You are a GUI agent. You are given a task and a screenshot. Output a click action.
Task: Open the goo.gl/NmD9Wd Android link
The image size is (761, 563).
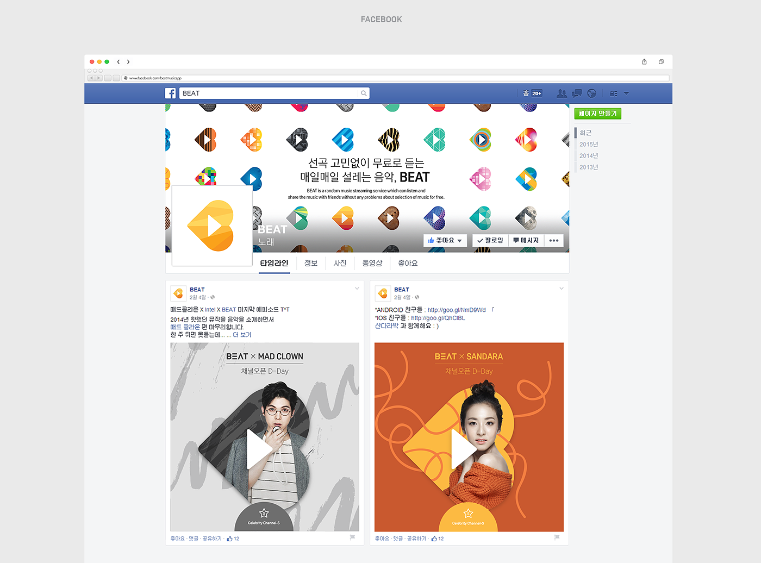[x=457, y=310]
